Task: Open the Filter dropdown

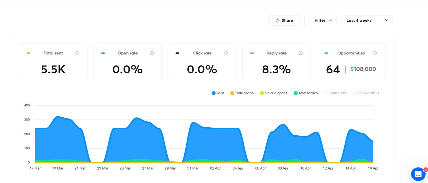Action: coord(323,20)
